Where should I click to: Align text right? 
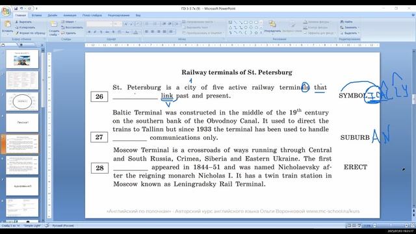click(x=159, y=32)
